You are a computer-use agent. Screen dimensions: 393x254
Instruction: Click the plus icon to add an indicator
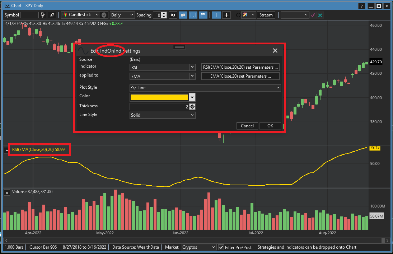point(226,15)
